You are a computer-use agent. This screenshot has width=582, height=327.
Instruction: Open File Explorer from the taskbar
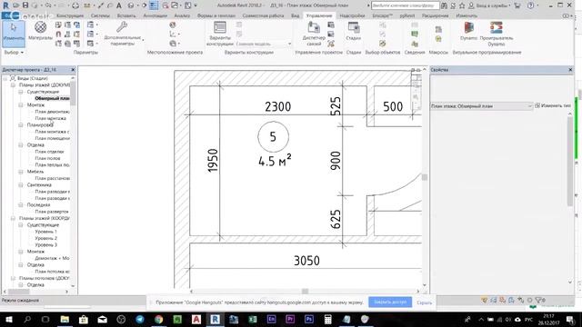(65, 319)
